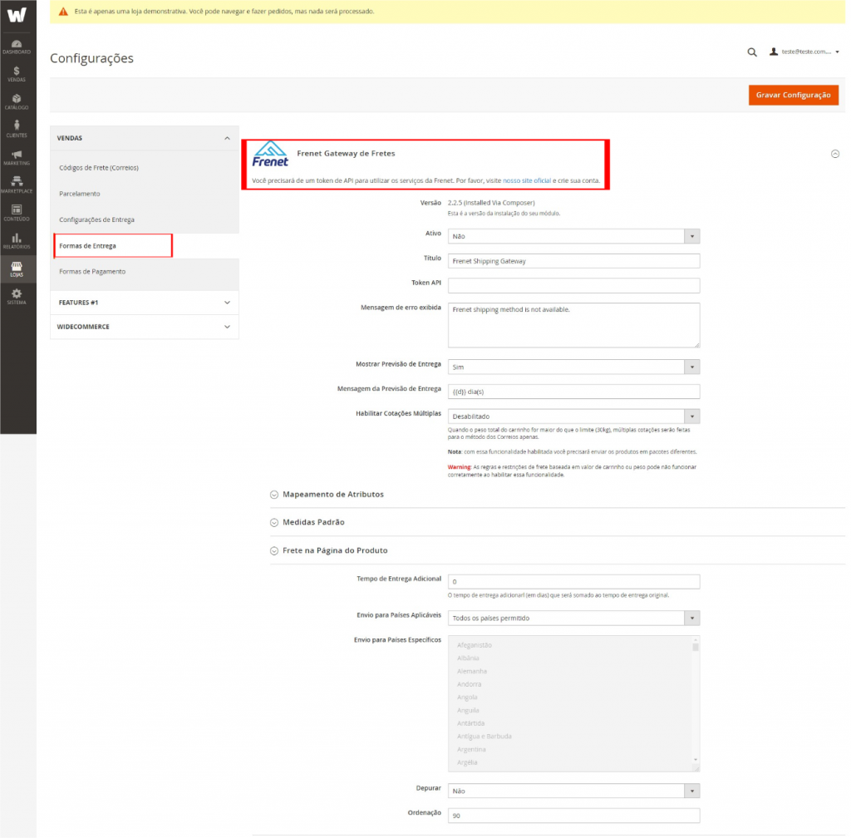The height and width of the screenshot is (838, 851).
Task: Expand the WIDECOMMERCE group
Action: click(144, 327)
